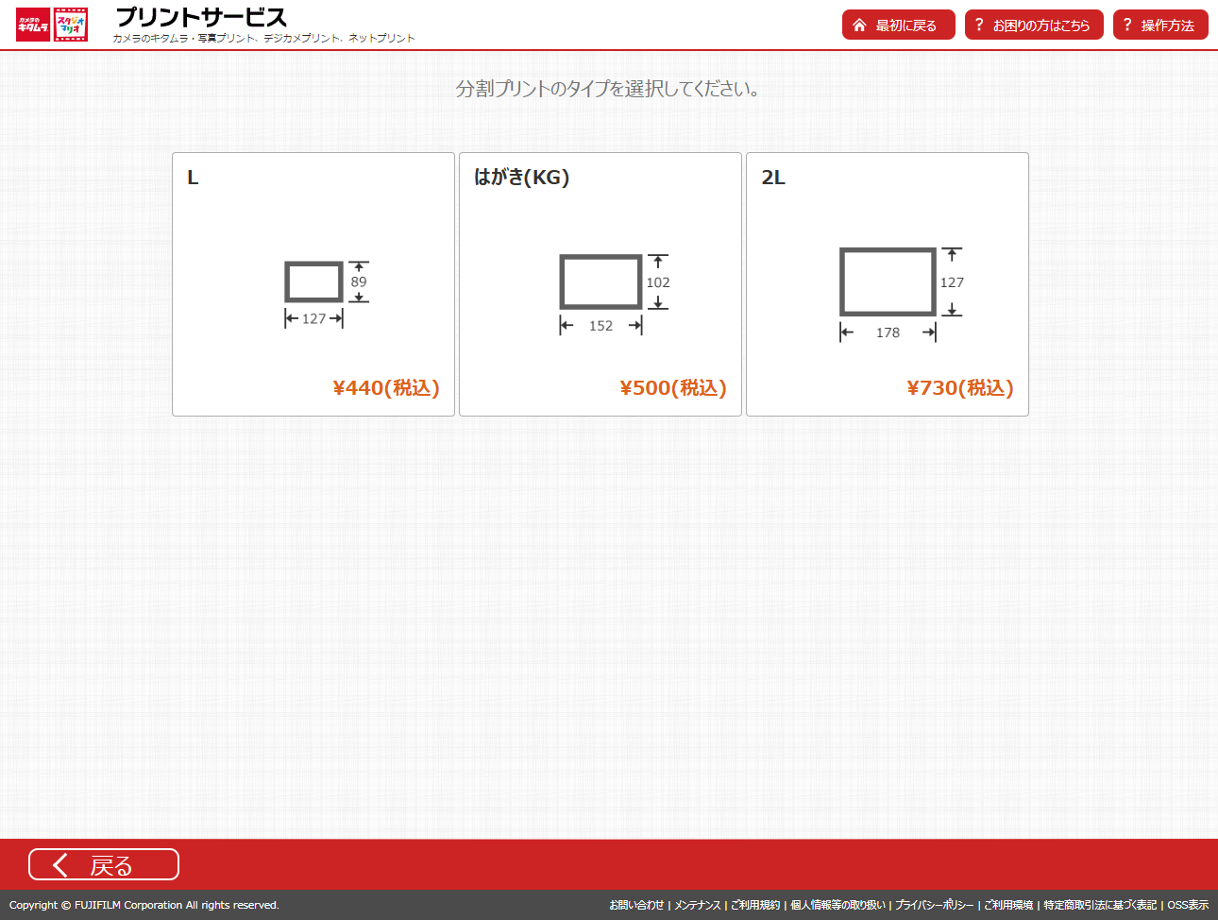Show the OSS表示 licenses link
The height and width of the screenshot is (920, 1218).
click(x=1188, y=905)
